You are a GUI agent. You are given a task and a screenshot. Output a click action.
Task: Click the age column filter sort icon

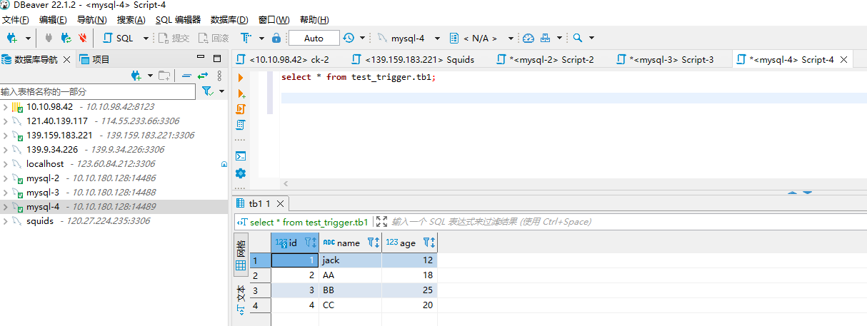tap(429, 243)
